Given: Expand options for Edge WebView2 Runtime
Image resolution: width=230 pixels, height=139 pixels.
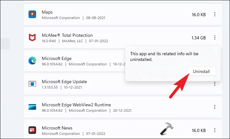Looking at the screenshot, I should click(x=215, y=107).
